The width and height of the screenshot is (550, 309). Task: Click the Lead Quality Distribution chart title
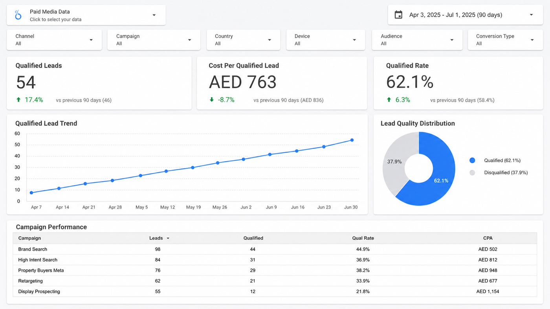(x=418, y=123)
